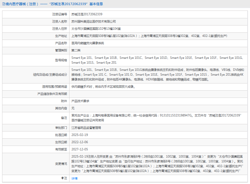Viewport: 250px width, 184px height.
Task: Select the 生产地址 value starting 上海市青浦区天辰路508号
Action: pos(149,36)
